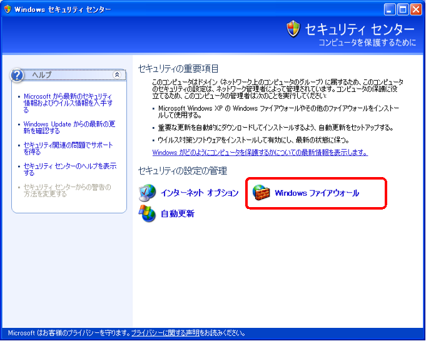Collapse the ヘルプ panel with the chevron

(x=116, y=74)
